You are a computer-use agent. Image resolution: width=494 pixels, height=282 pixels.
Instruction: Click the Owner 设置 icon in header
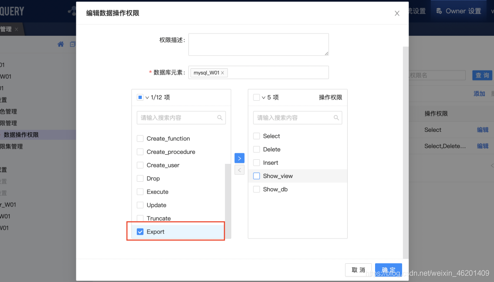(439, 11)
